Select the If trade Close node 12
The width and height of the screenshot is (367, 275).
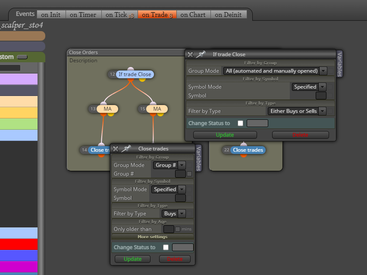coord(135,74)
